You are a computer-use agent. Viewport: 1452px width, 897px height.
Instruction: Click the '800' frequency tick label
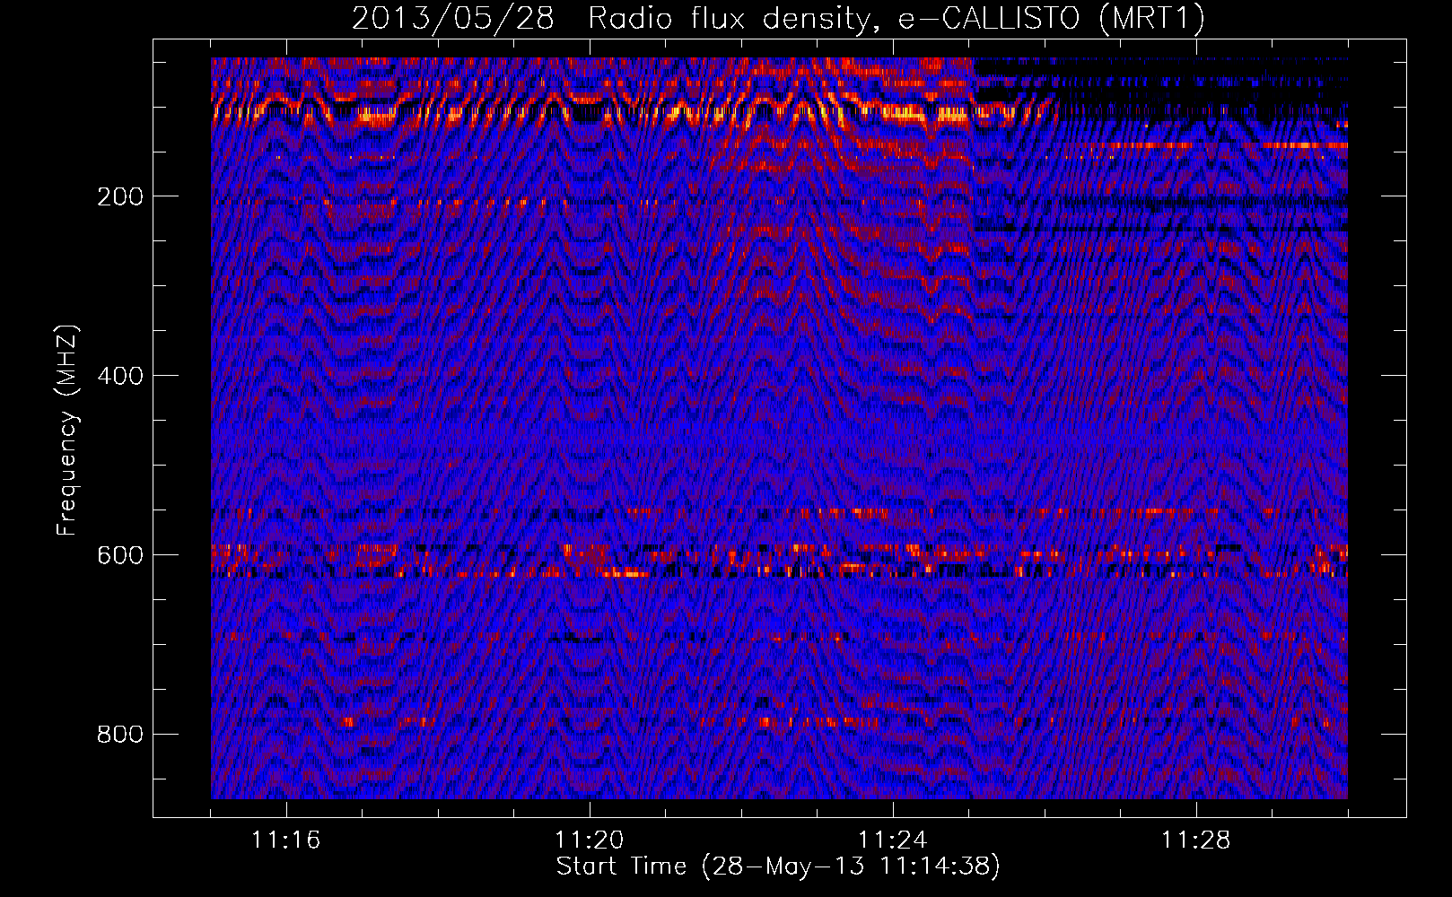click(x=119, y=735)
